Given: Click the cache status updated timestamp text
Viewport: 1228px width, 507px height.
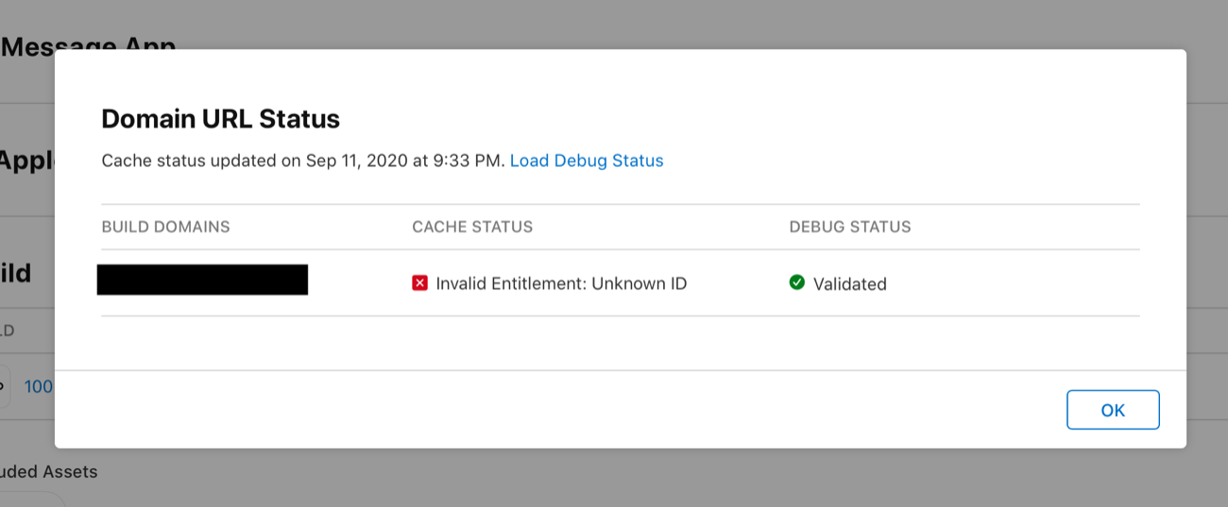Looking at the screenshot, I should click(303, 161).
